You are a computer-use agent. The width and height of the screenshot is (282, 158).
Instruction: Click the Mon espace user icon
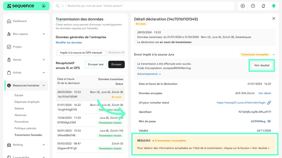[9, 34]
